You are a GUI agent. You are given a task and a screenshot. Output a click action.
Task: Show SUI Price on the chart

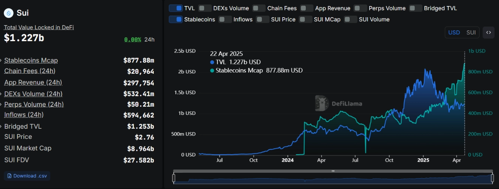click(263, 19)
